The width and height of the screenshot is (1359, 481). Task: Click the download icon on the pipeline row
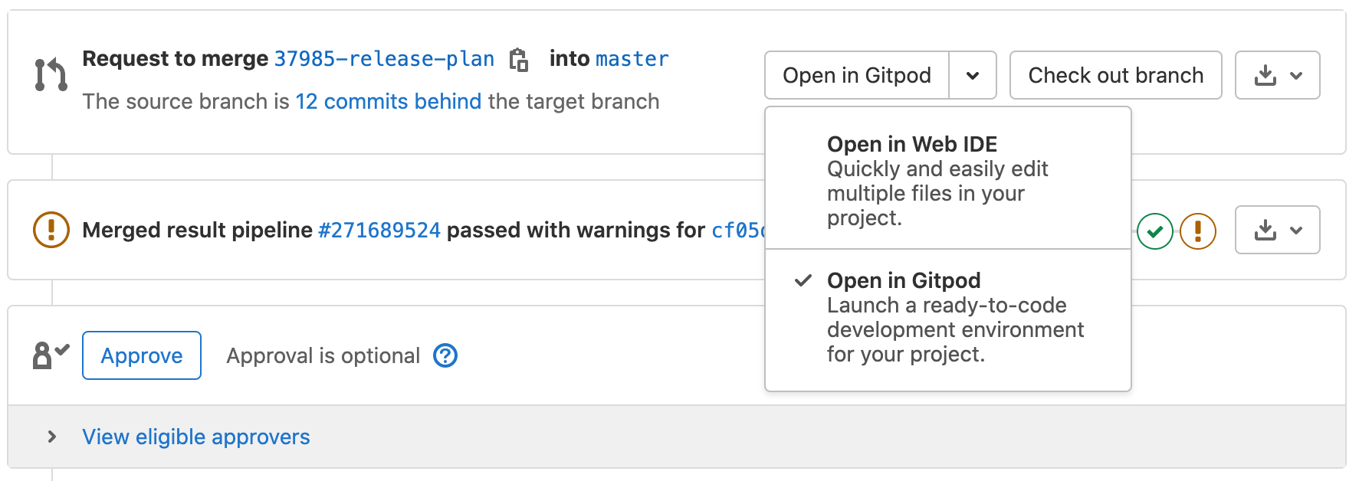[x=1266, y=230]
